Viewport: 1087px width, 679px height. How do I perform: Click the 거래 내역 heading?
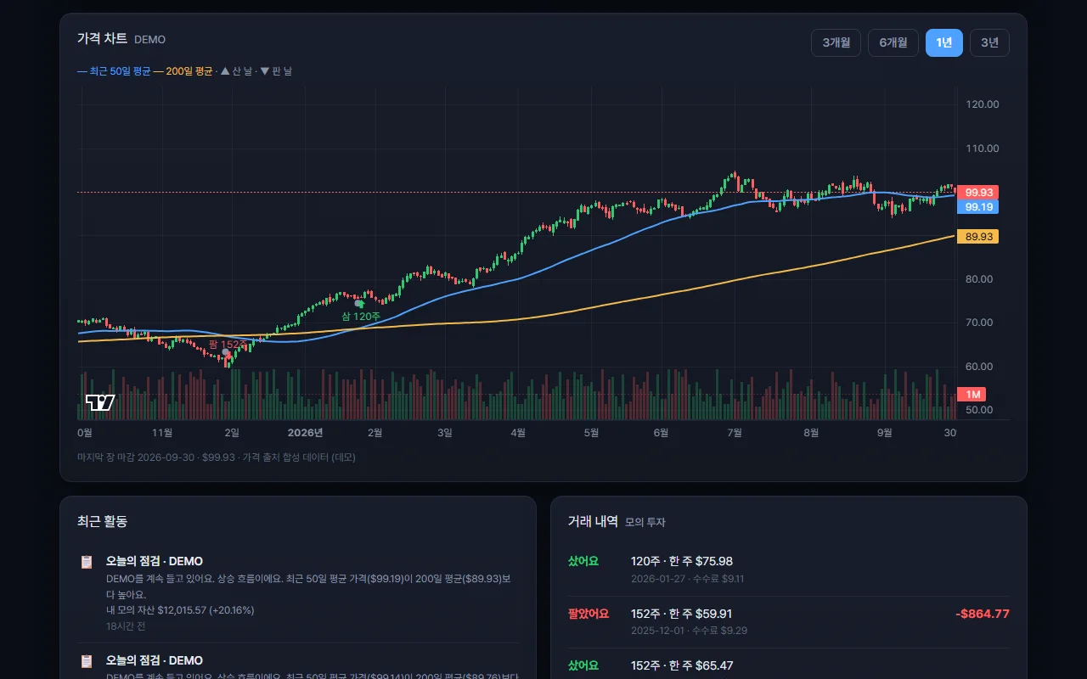pyautogui.click(x=593, y=521)
